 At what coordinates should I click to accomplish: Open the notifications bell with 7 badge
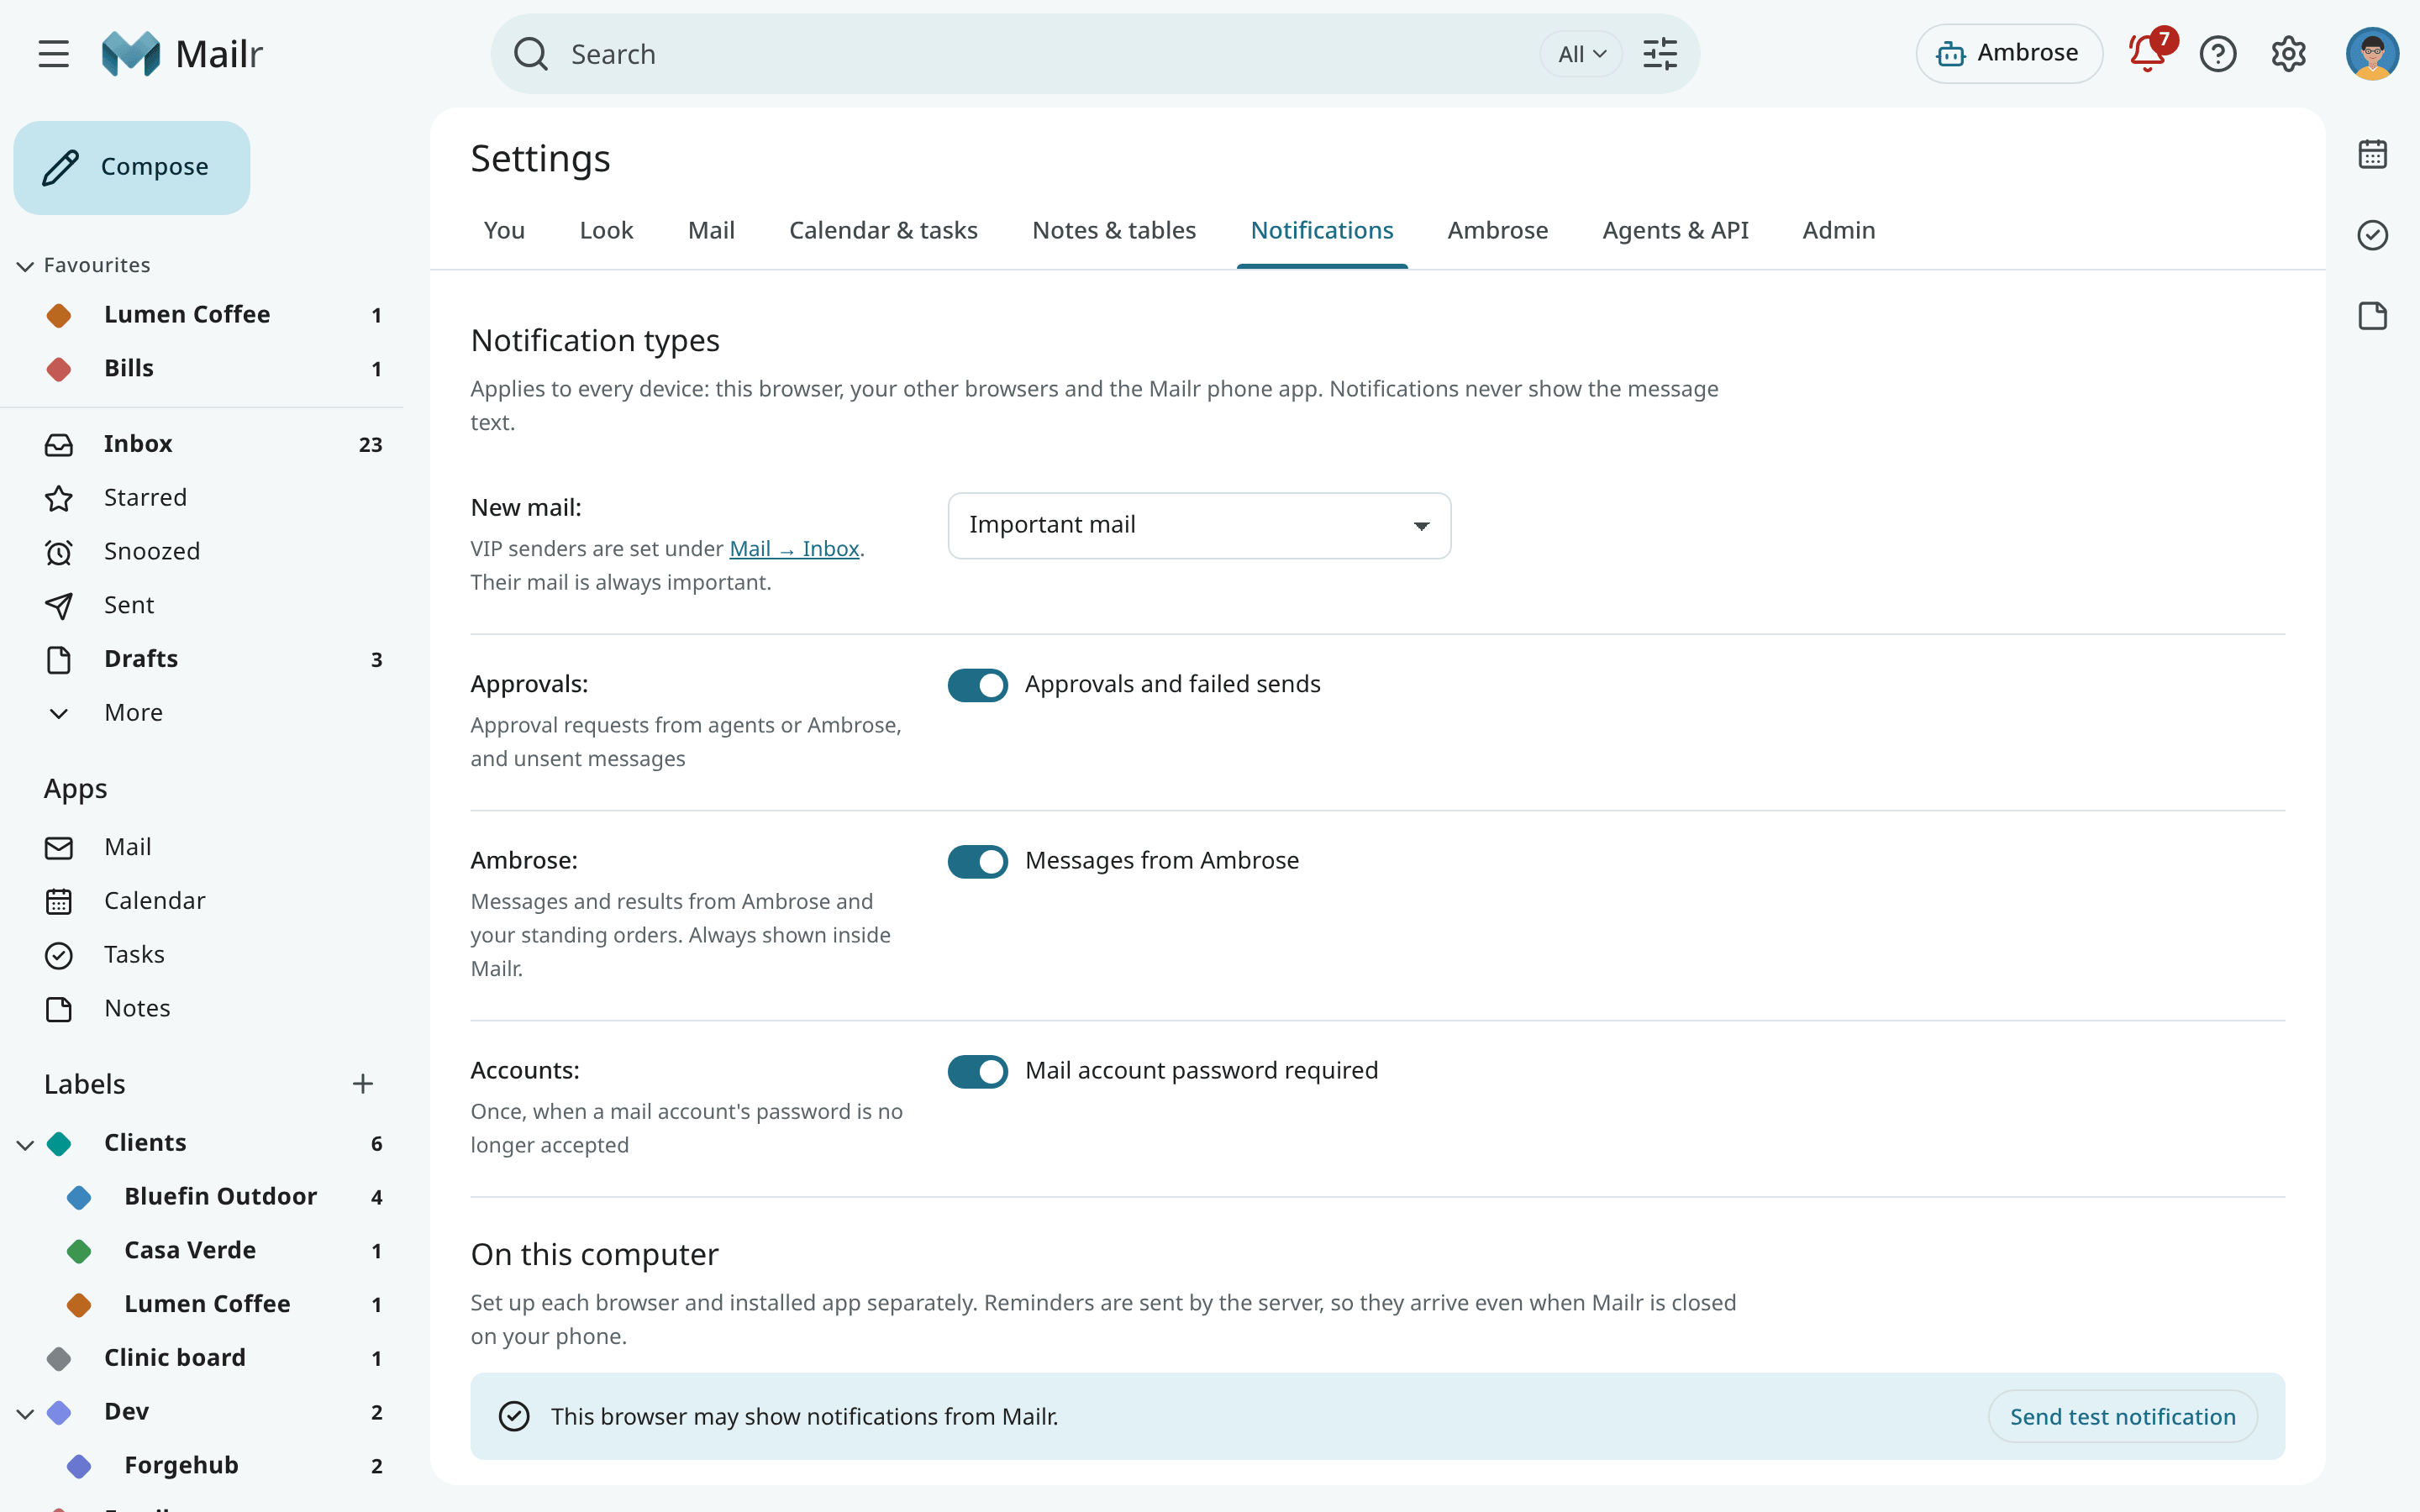point(2148,52)
